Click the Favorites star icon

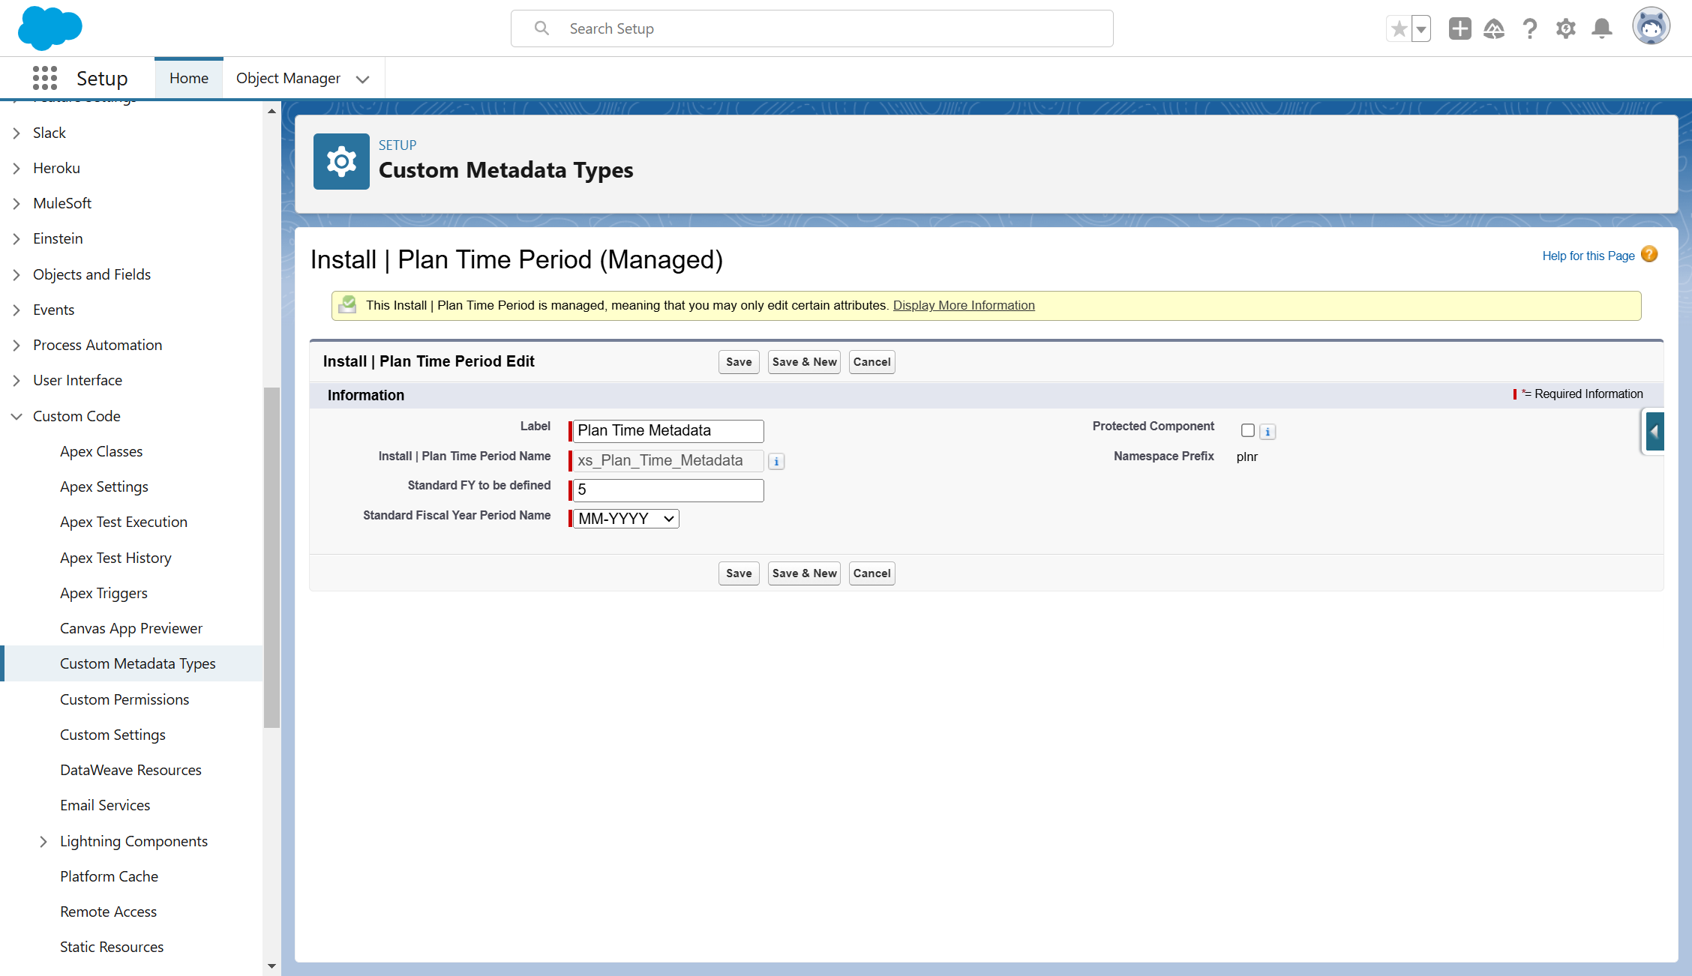[1399, 29]
